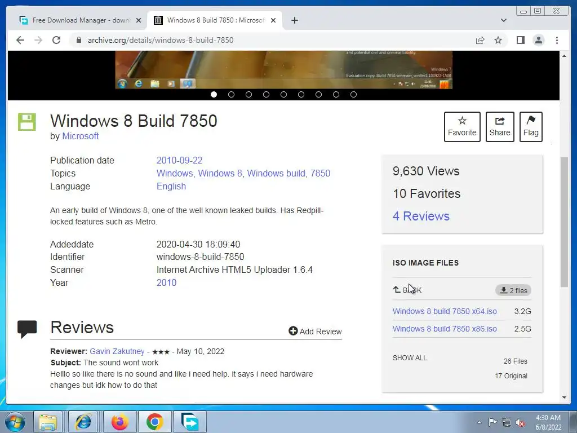This screenshot has height=433, width=577.
Task: Go back with the browser back arrow
Action: pos(20,40)
